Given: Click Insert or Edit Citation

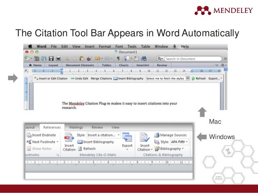Looking at the screenshot, I should coord(51,79).
